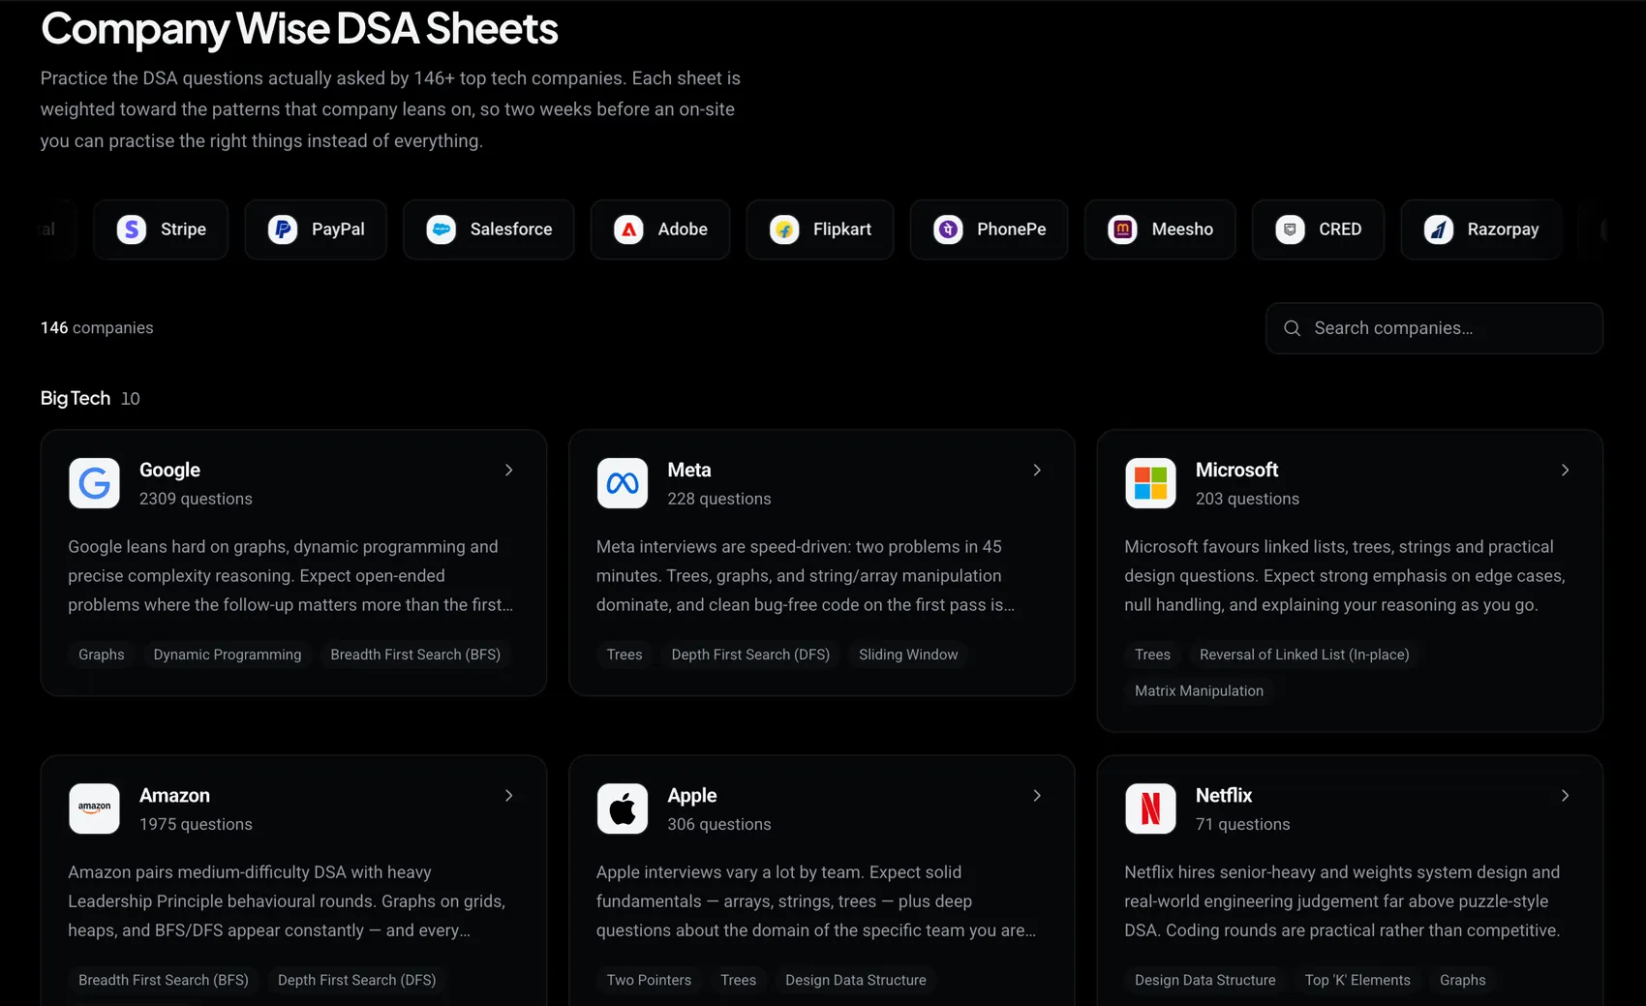The image size is (1646, 1006).
Task: Click the Sliding Window tag
Action: pos(908,655)
